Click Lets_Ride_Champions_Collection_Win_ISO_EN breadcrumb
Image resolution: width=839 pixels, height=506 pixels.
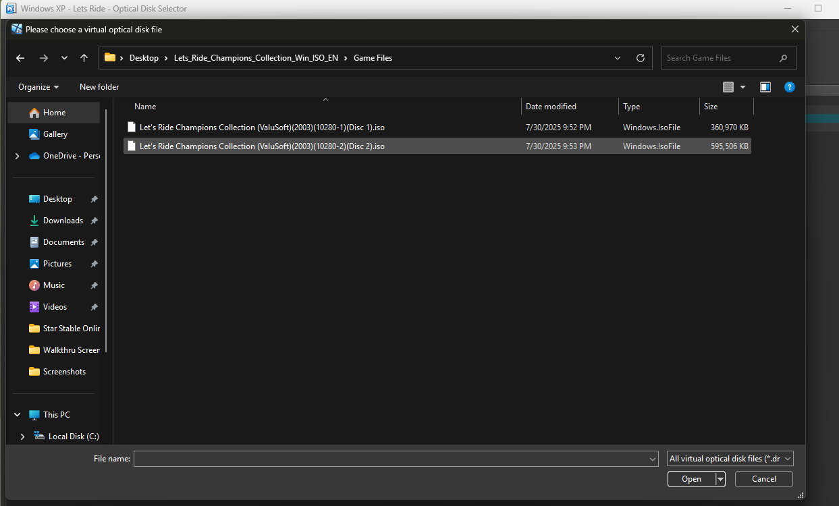click(256, 58)
